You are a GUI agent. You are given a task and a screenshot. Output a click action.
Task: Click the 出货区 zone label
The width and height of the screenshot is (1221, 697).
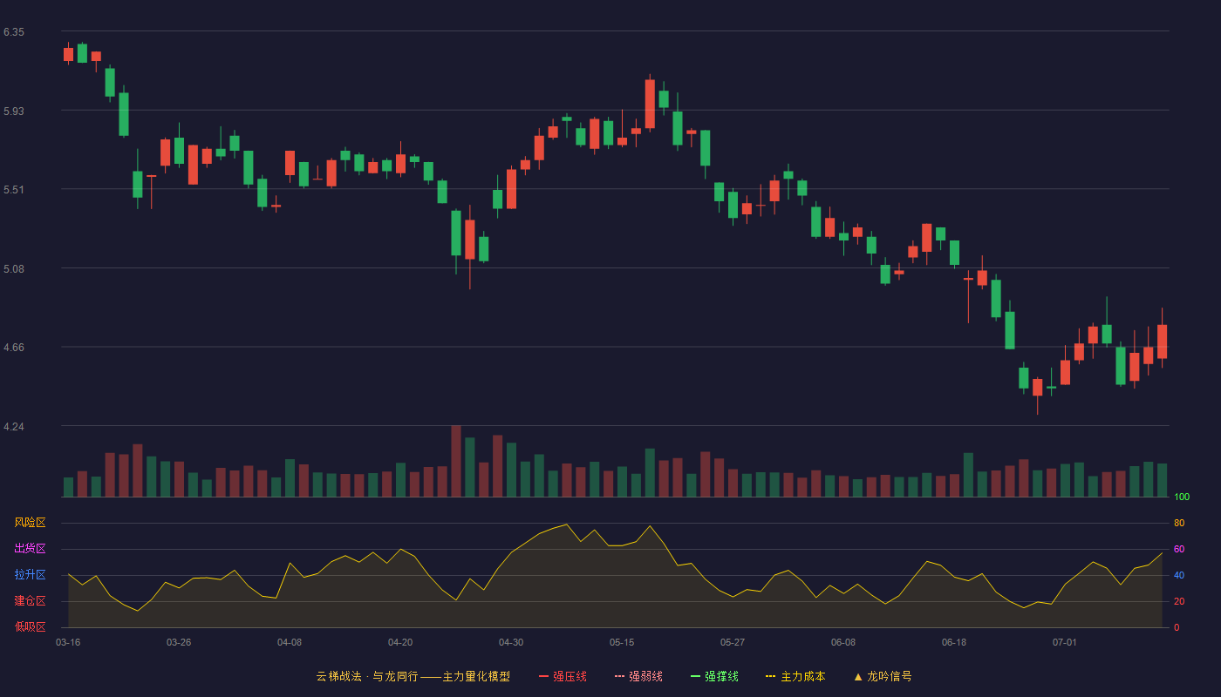tap(30, 549)
